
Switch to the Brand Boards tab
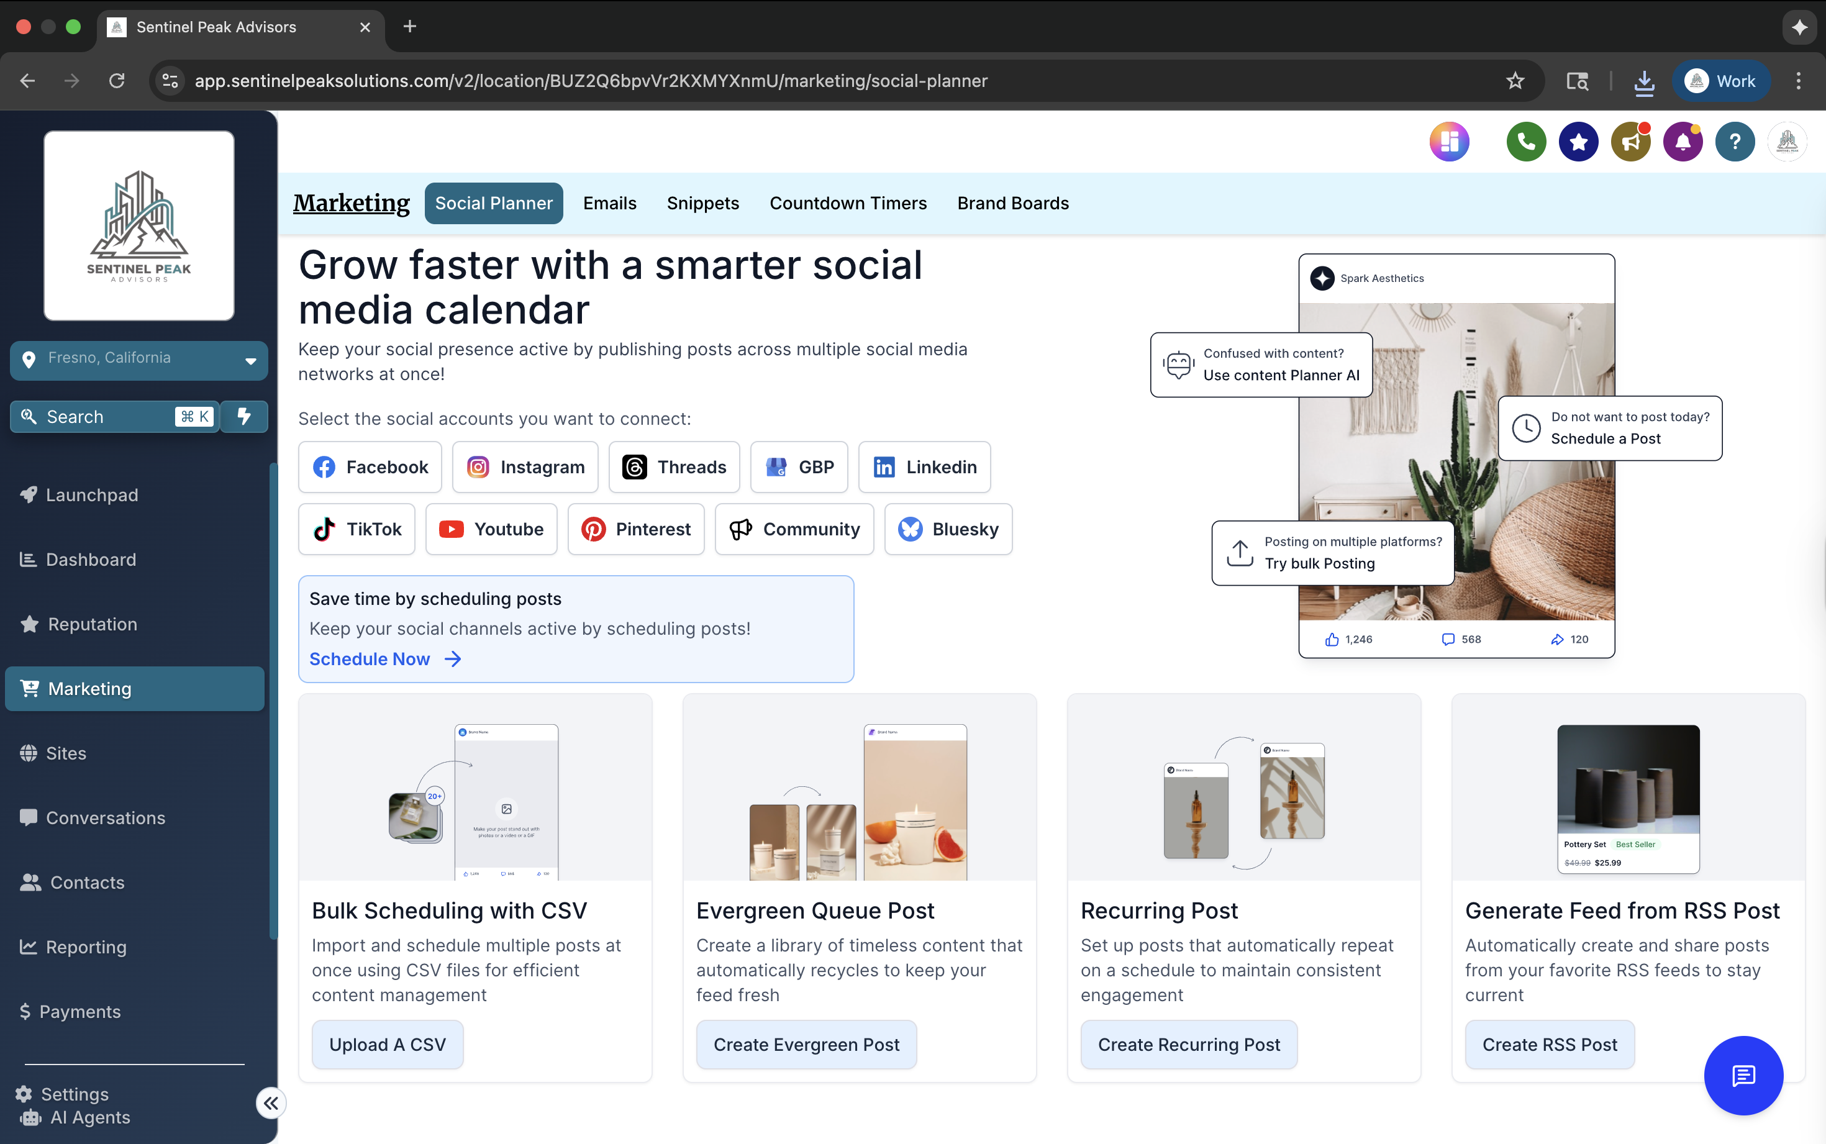click(1012, 202)
